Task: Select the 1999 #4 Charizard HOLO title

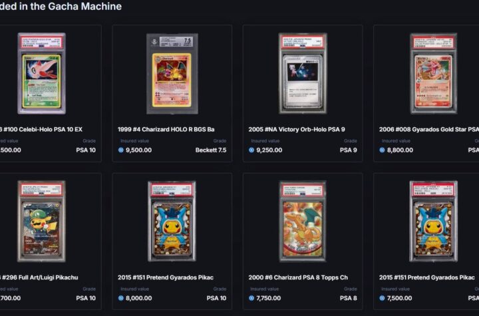Action: [166, 129]
